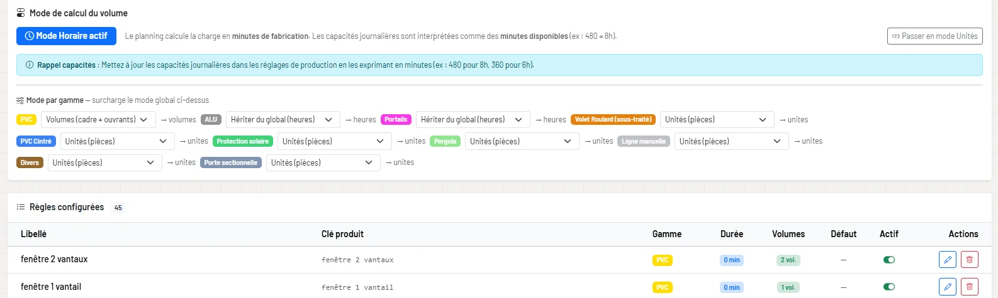The height and width of the screenshot is (298, 998).
Task: Open the Protection solaire mode dropdown
Action: tap(335, 141)
